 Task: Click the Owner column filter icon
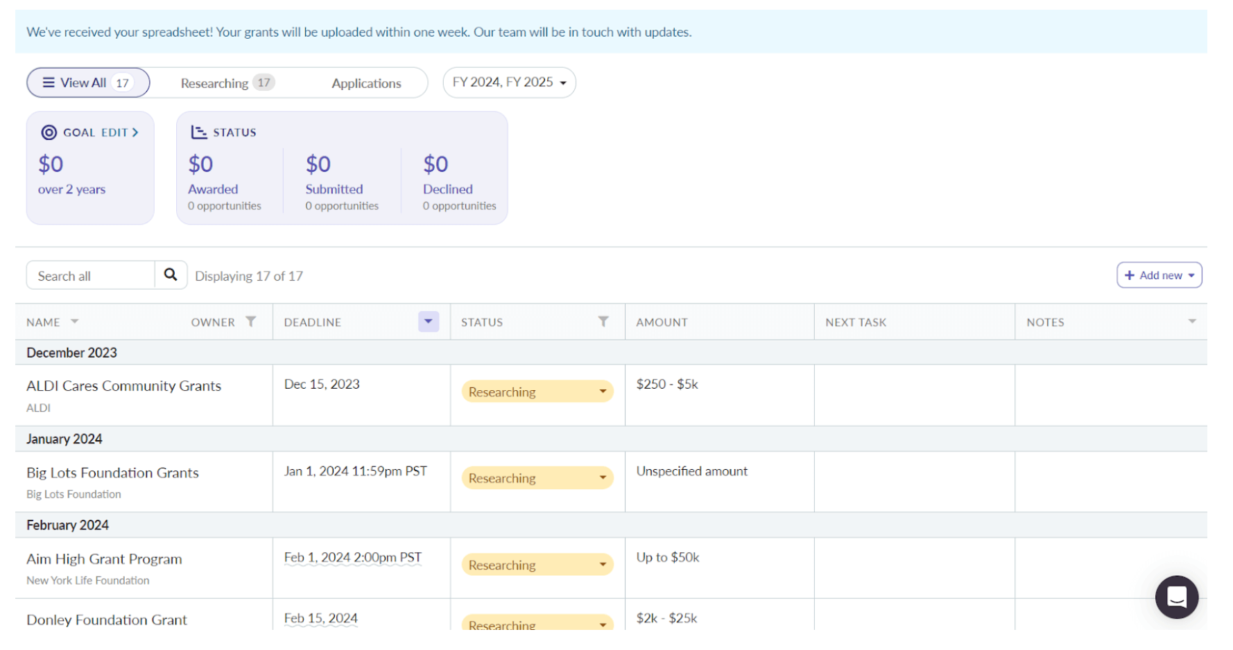(251, 322)
